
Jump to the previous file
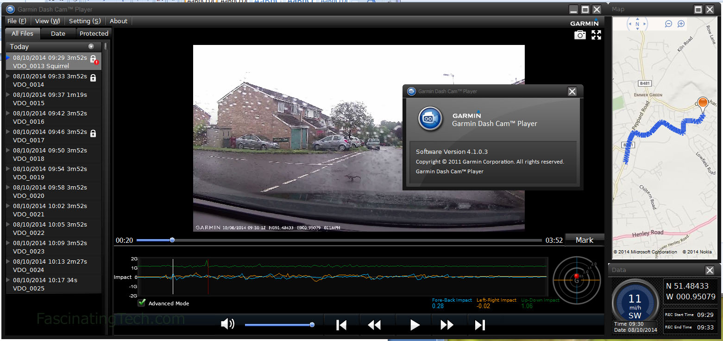[341, 325]
